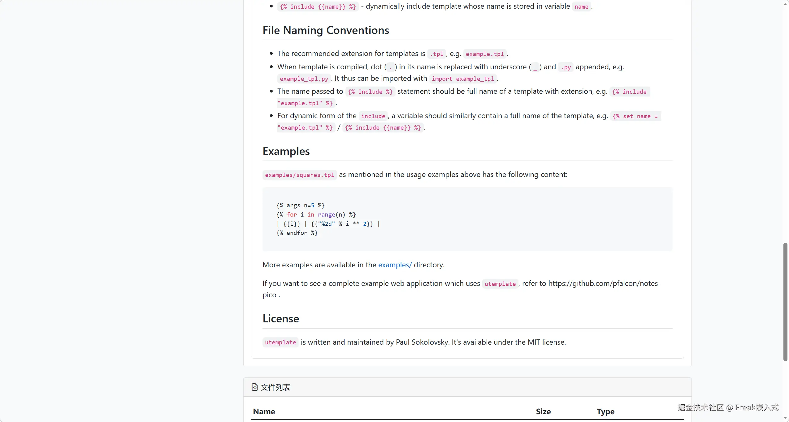Click the vertical scrollbar thumb
Image resolution: width=789 pixels, height=422 pixels.
785,302
